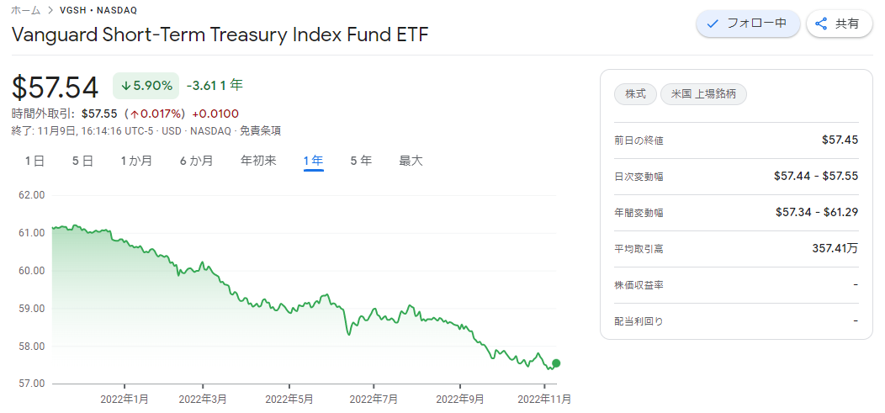Click the green down-arrow 5.90% badge
The image size is (885, 413).
point(146,86)
